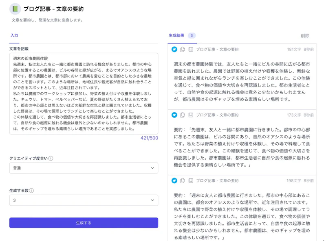Click Twitter icon on the 173文字 result
This screenshot has height=241, width=326.
point(174,115)
